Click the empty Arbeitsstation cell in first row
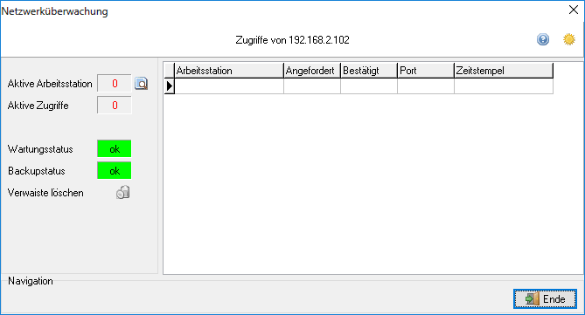The height and width of the screenshot is (315, 585). 229,86
